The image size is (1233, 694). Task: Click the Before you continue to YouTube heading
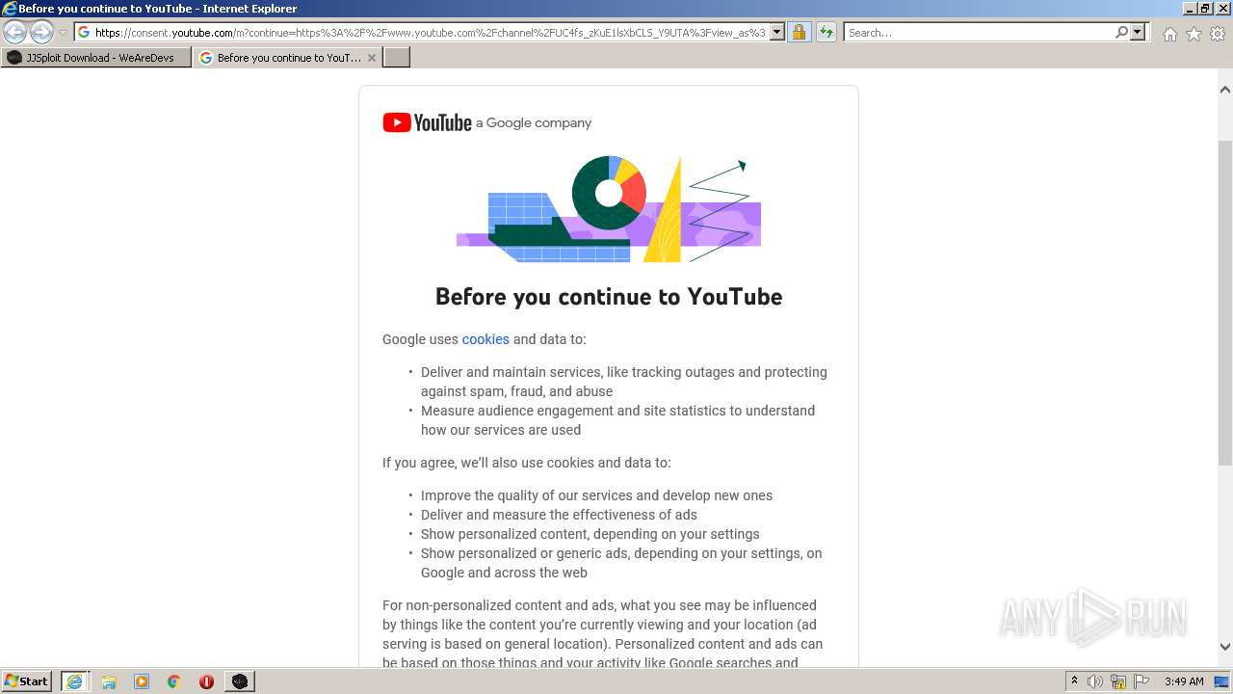(609, 297)
